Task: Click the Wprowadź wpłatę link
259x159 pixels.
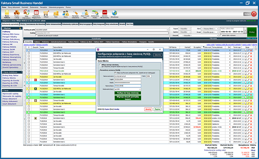Action: [x=10, y=94]
